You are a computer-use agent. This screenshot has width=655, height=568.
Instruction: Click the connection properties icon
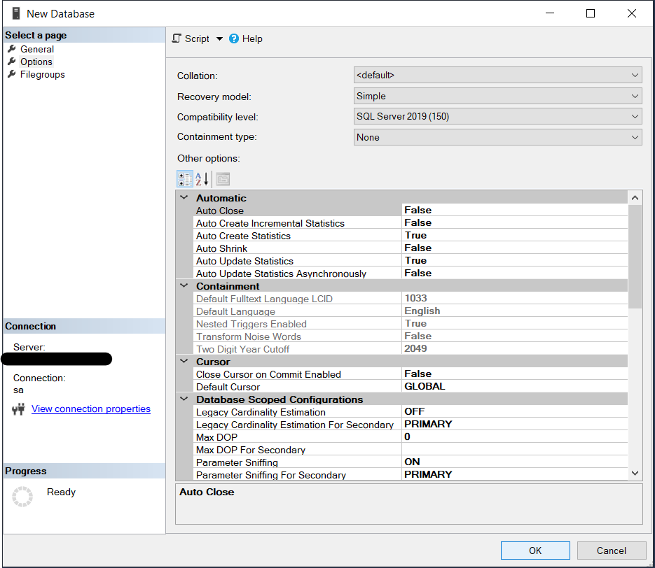tap(19, 409)
